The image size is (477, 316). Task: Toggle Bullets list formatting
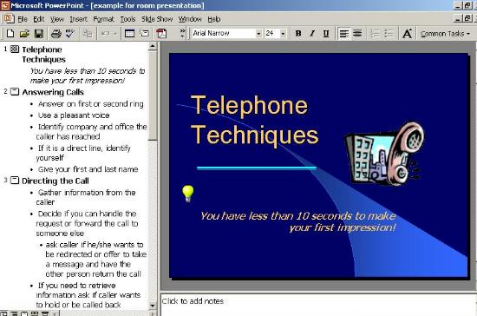click(389, 34)
